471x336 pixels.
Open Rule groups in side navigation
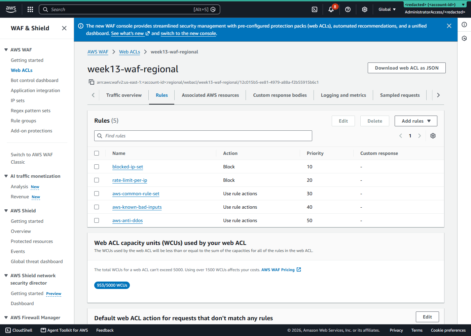coord(24,121)
